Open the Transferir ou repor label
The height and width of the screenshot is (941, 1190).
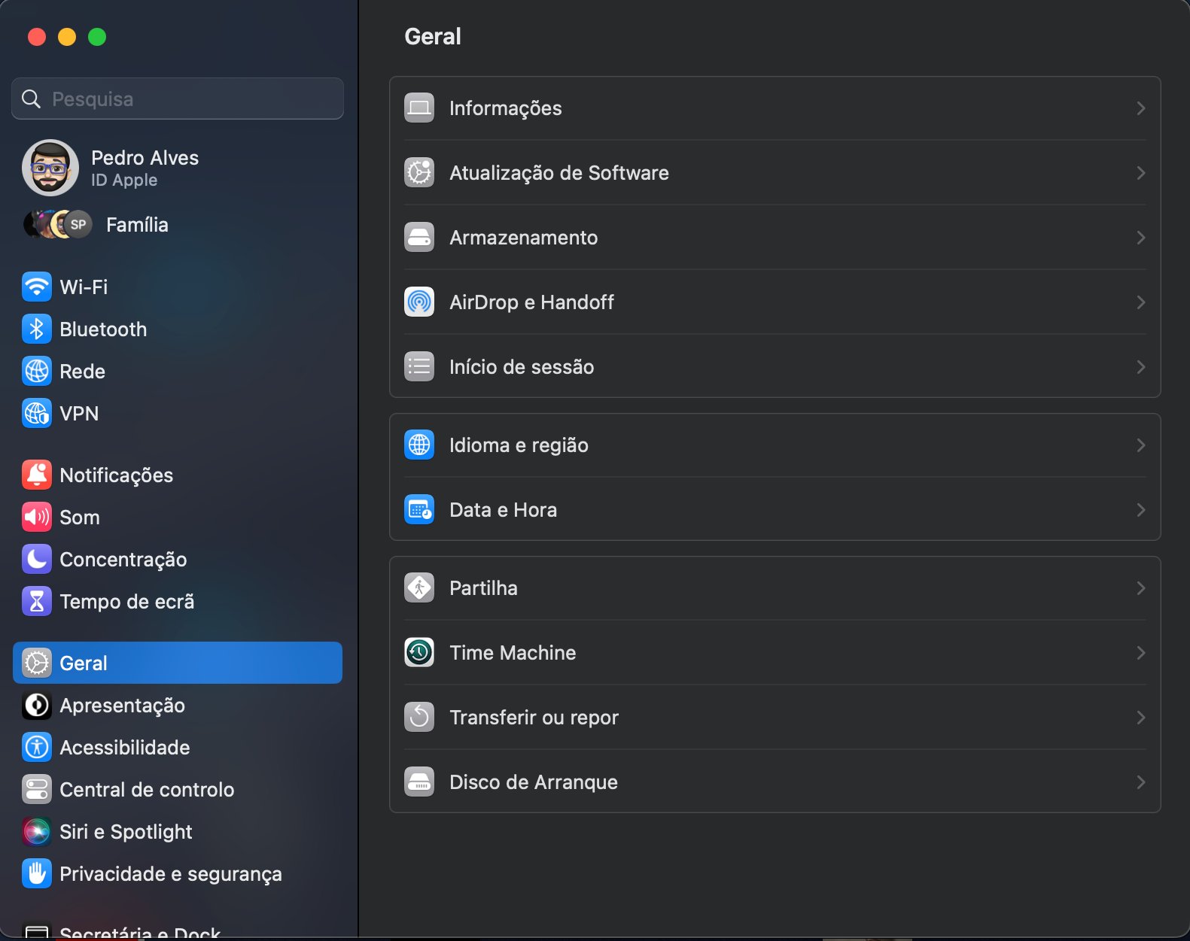point(534,718)
